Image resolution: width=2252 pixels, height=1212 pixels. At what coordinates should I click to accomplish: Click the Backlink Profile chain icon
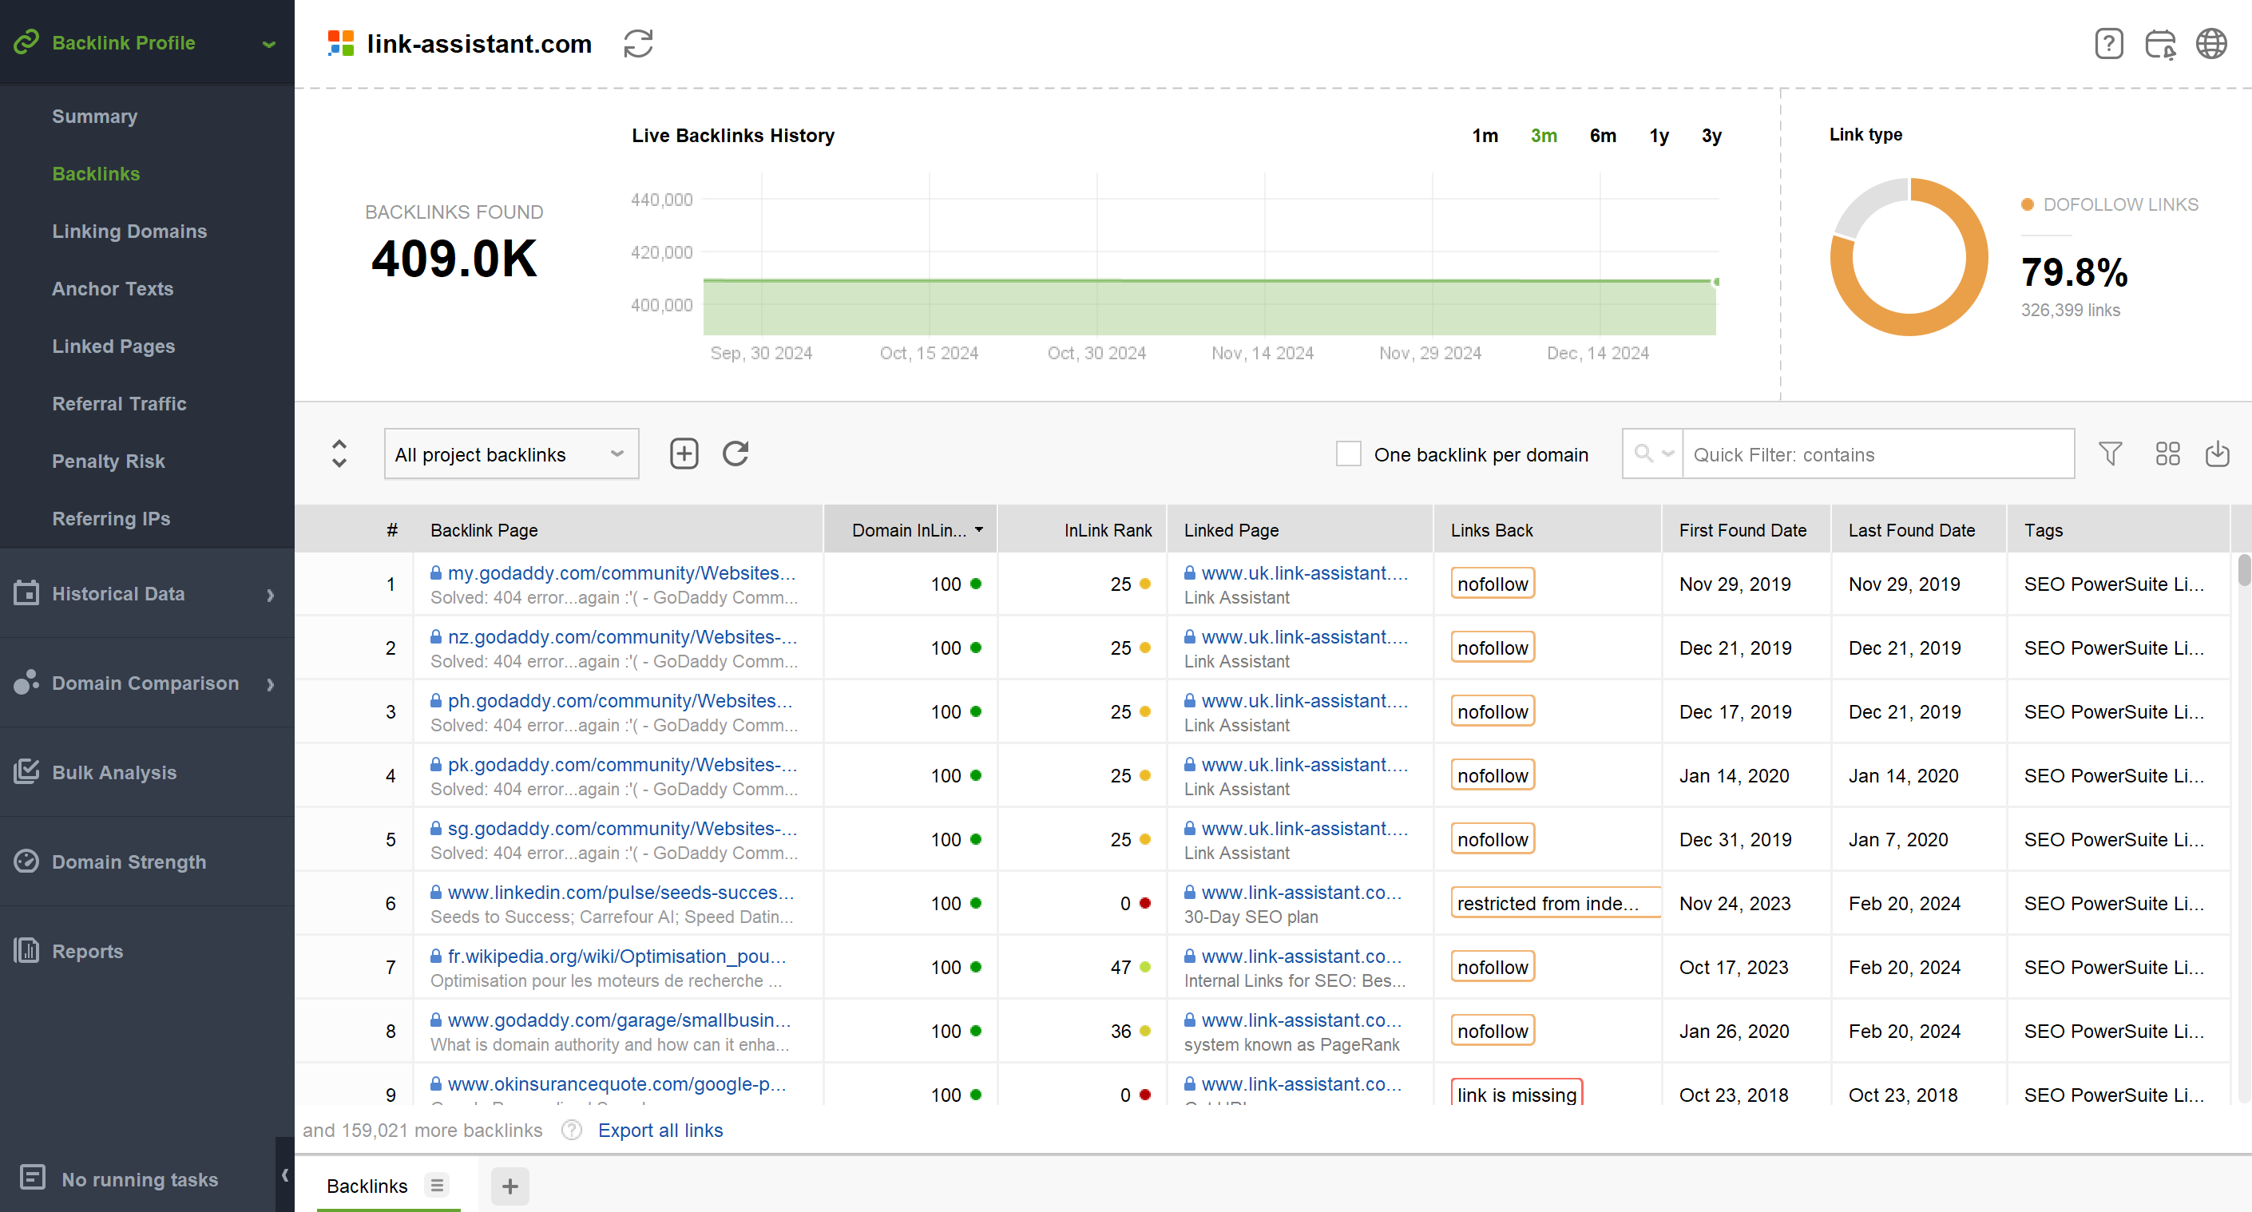[x=26, y=42]
